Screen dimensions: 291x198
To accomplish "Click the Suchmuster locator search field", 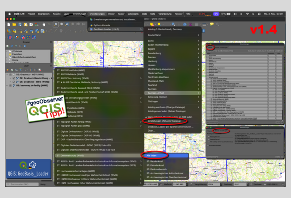I will click(x=22, y=184).
